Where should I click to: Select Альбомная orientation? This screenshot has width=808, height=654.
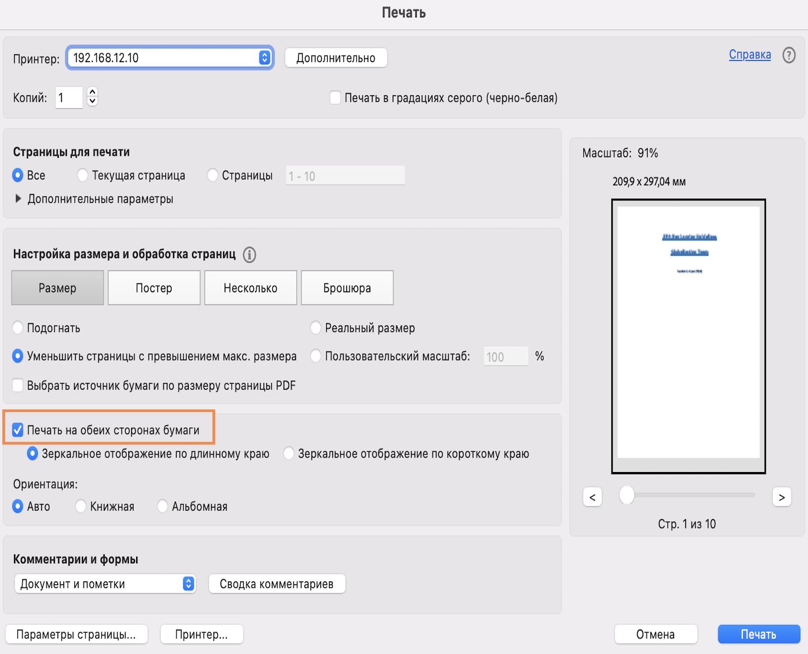[x=162, y=506]
